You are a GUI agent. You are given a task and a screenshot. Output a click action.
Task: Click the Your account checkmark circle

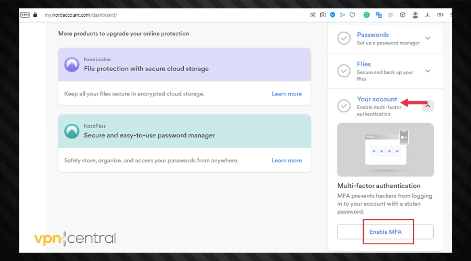click(x=344, y=106)
